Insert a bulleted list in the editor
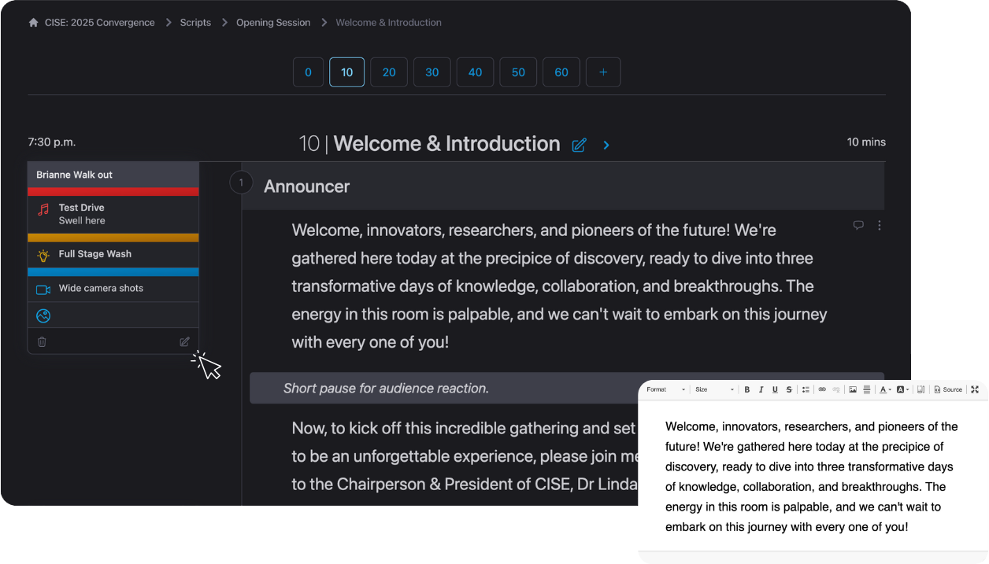 pos(806,389)
